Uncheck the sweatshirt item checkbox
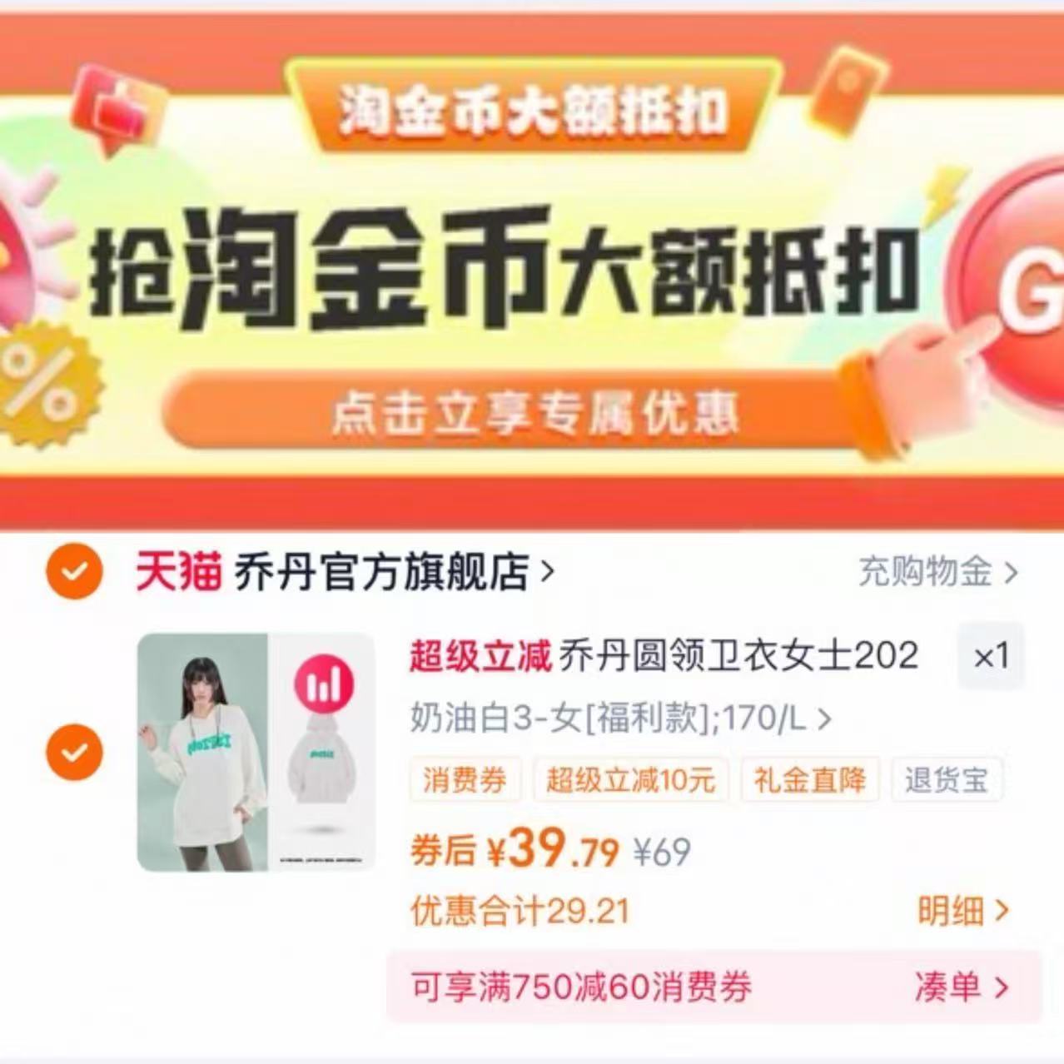Image resolution: width=1064 pixels, height=1064 pixels. pos(74,752)
